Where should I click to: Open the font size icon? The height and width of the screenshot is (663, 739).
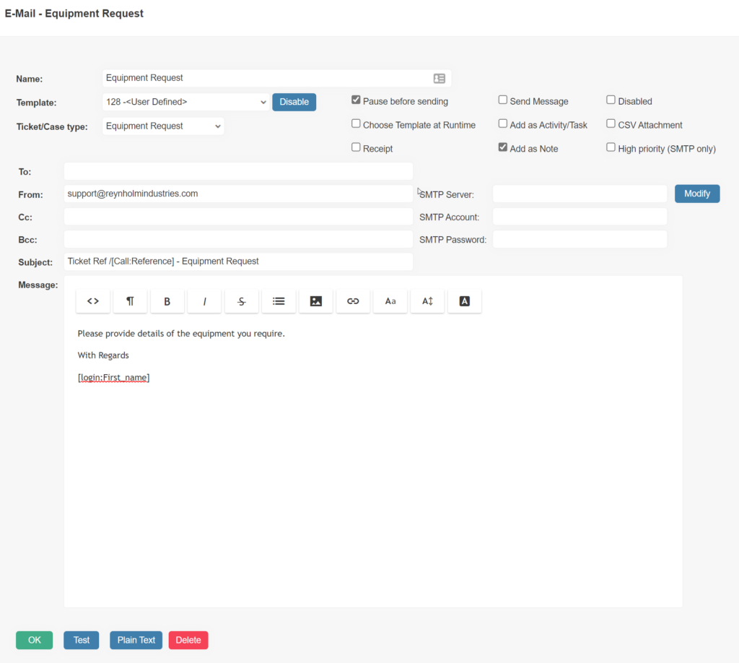(x=427, y=301)
